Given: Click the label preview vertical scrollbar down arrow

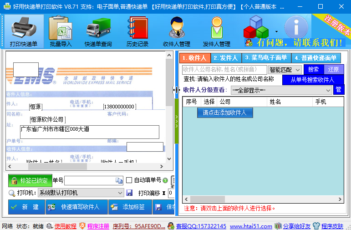Looking at the screenshot, I should tap(169, 159).
